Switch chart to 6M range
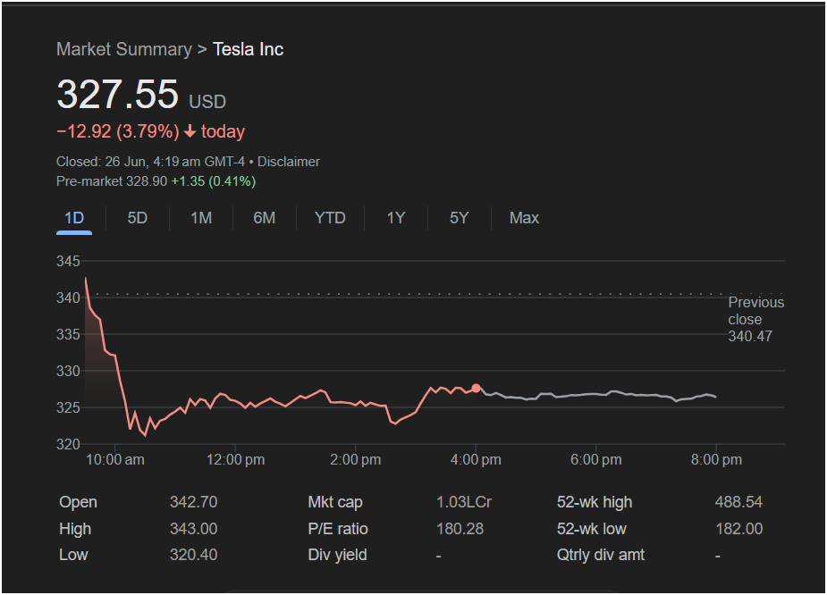Image resolution: width=827 pixels, height=595 pixels. click(264, 218)
